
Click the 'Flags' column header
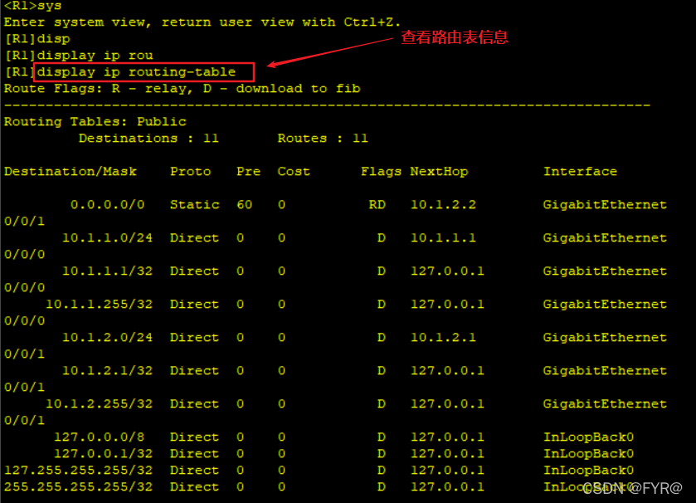coord(381,172)
